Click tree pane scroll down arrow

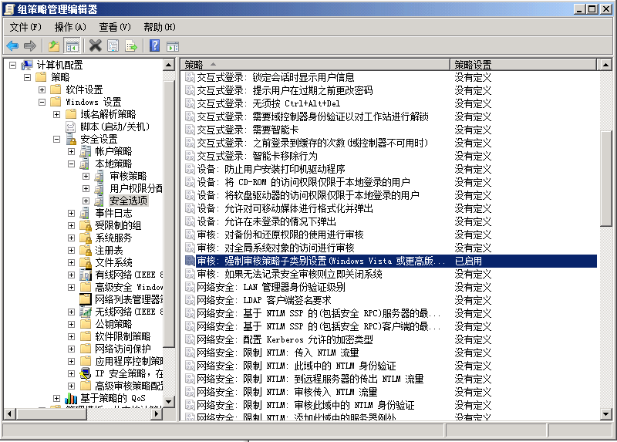169,402
